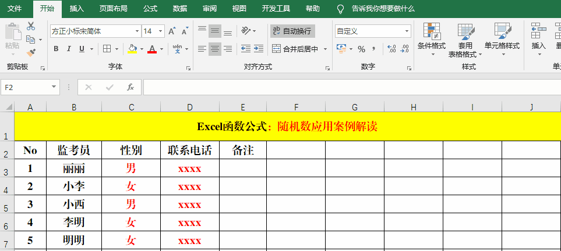The height and width of the screenshot is (251, 561).
Task: Click the Name Box showing F2
Action: [30, 87]
